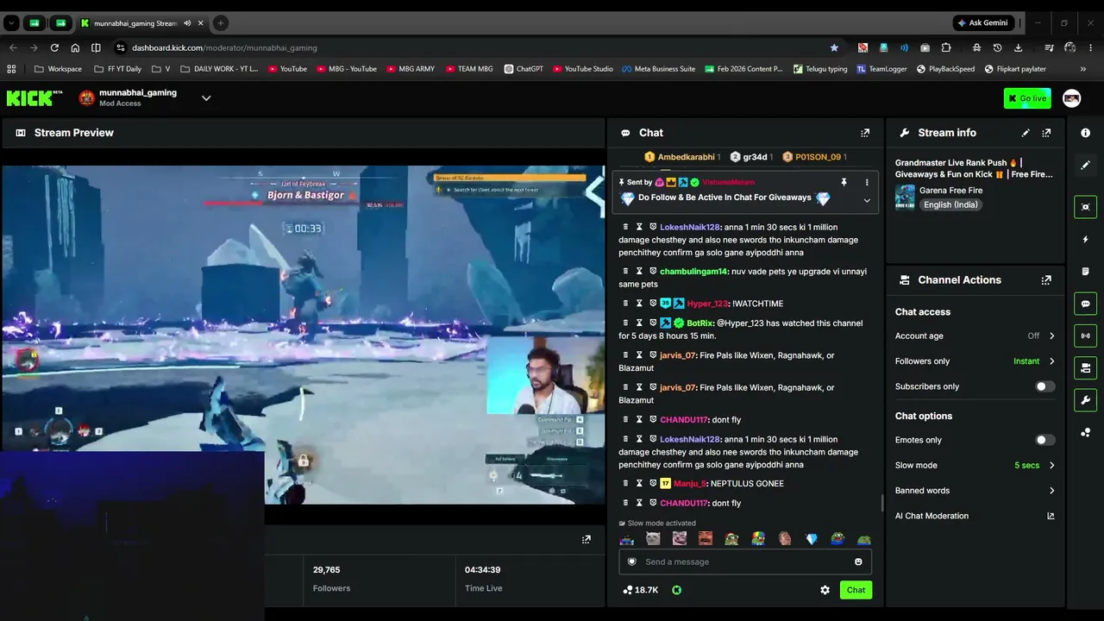Click the Ask Gemini button

[983, 23]
